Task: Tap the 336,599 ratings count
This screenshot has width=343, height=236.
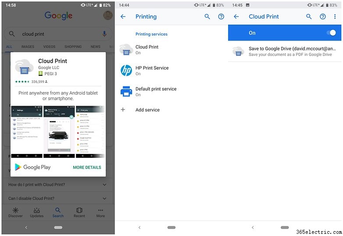Action: click(x=38, y=82)
